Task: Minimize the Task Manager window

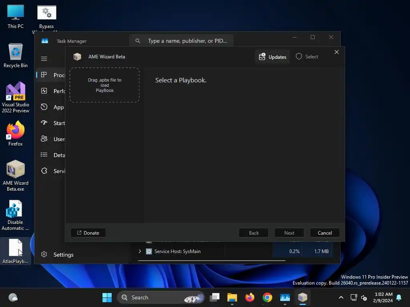Action: coord(294,37)
